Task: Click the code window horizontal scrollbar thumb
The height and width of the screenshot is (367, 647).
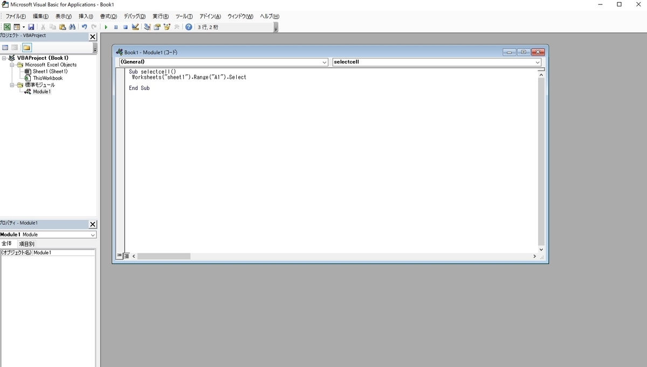Action: coord(164,256)
